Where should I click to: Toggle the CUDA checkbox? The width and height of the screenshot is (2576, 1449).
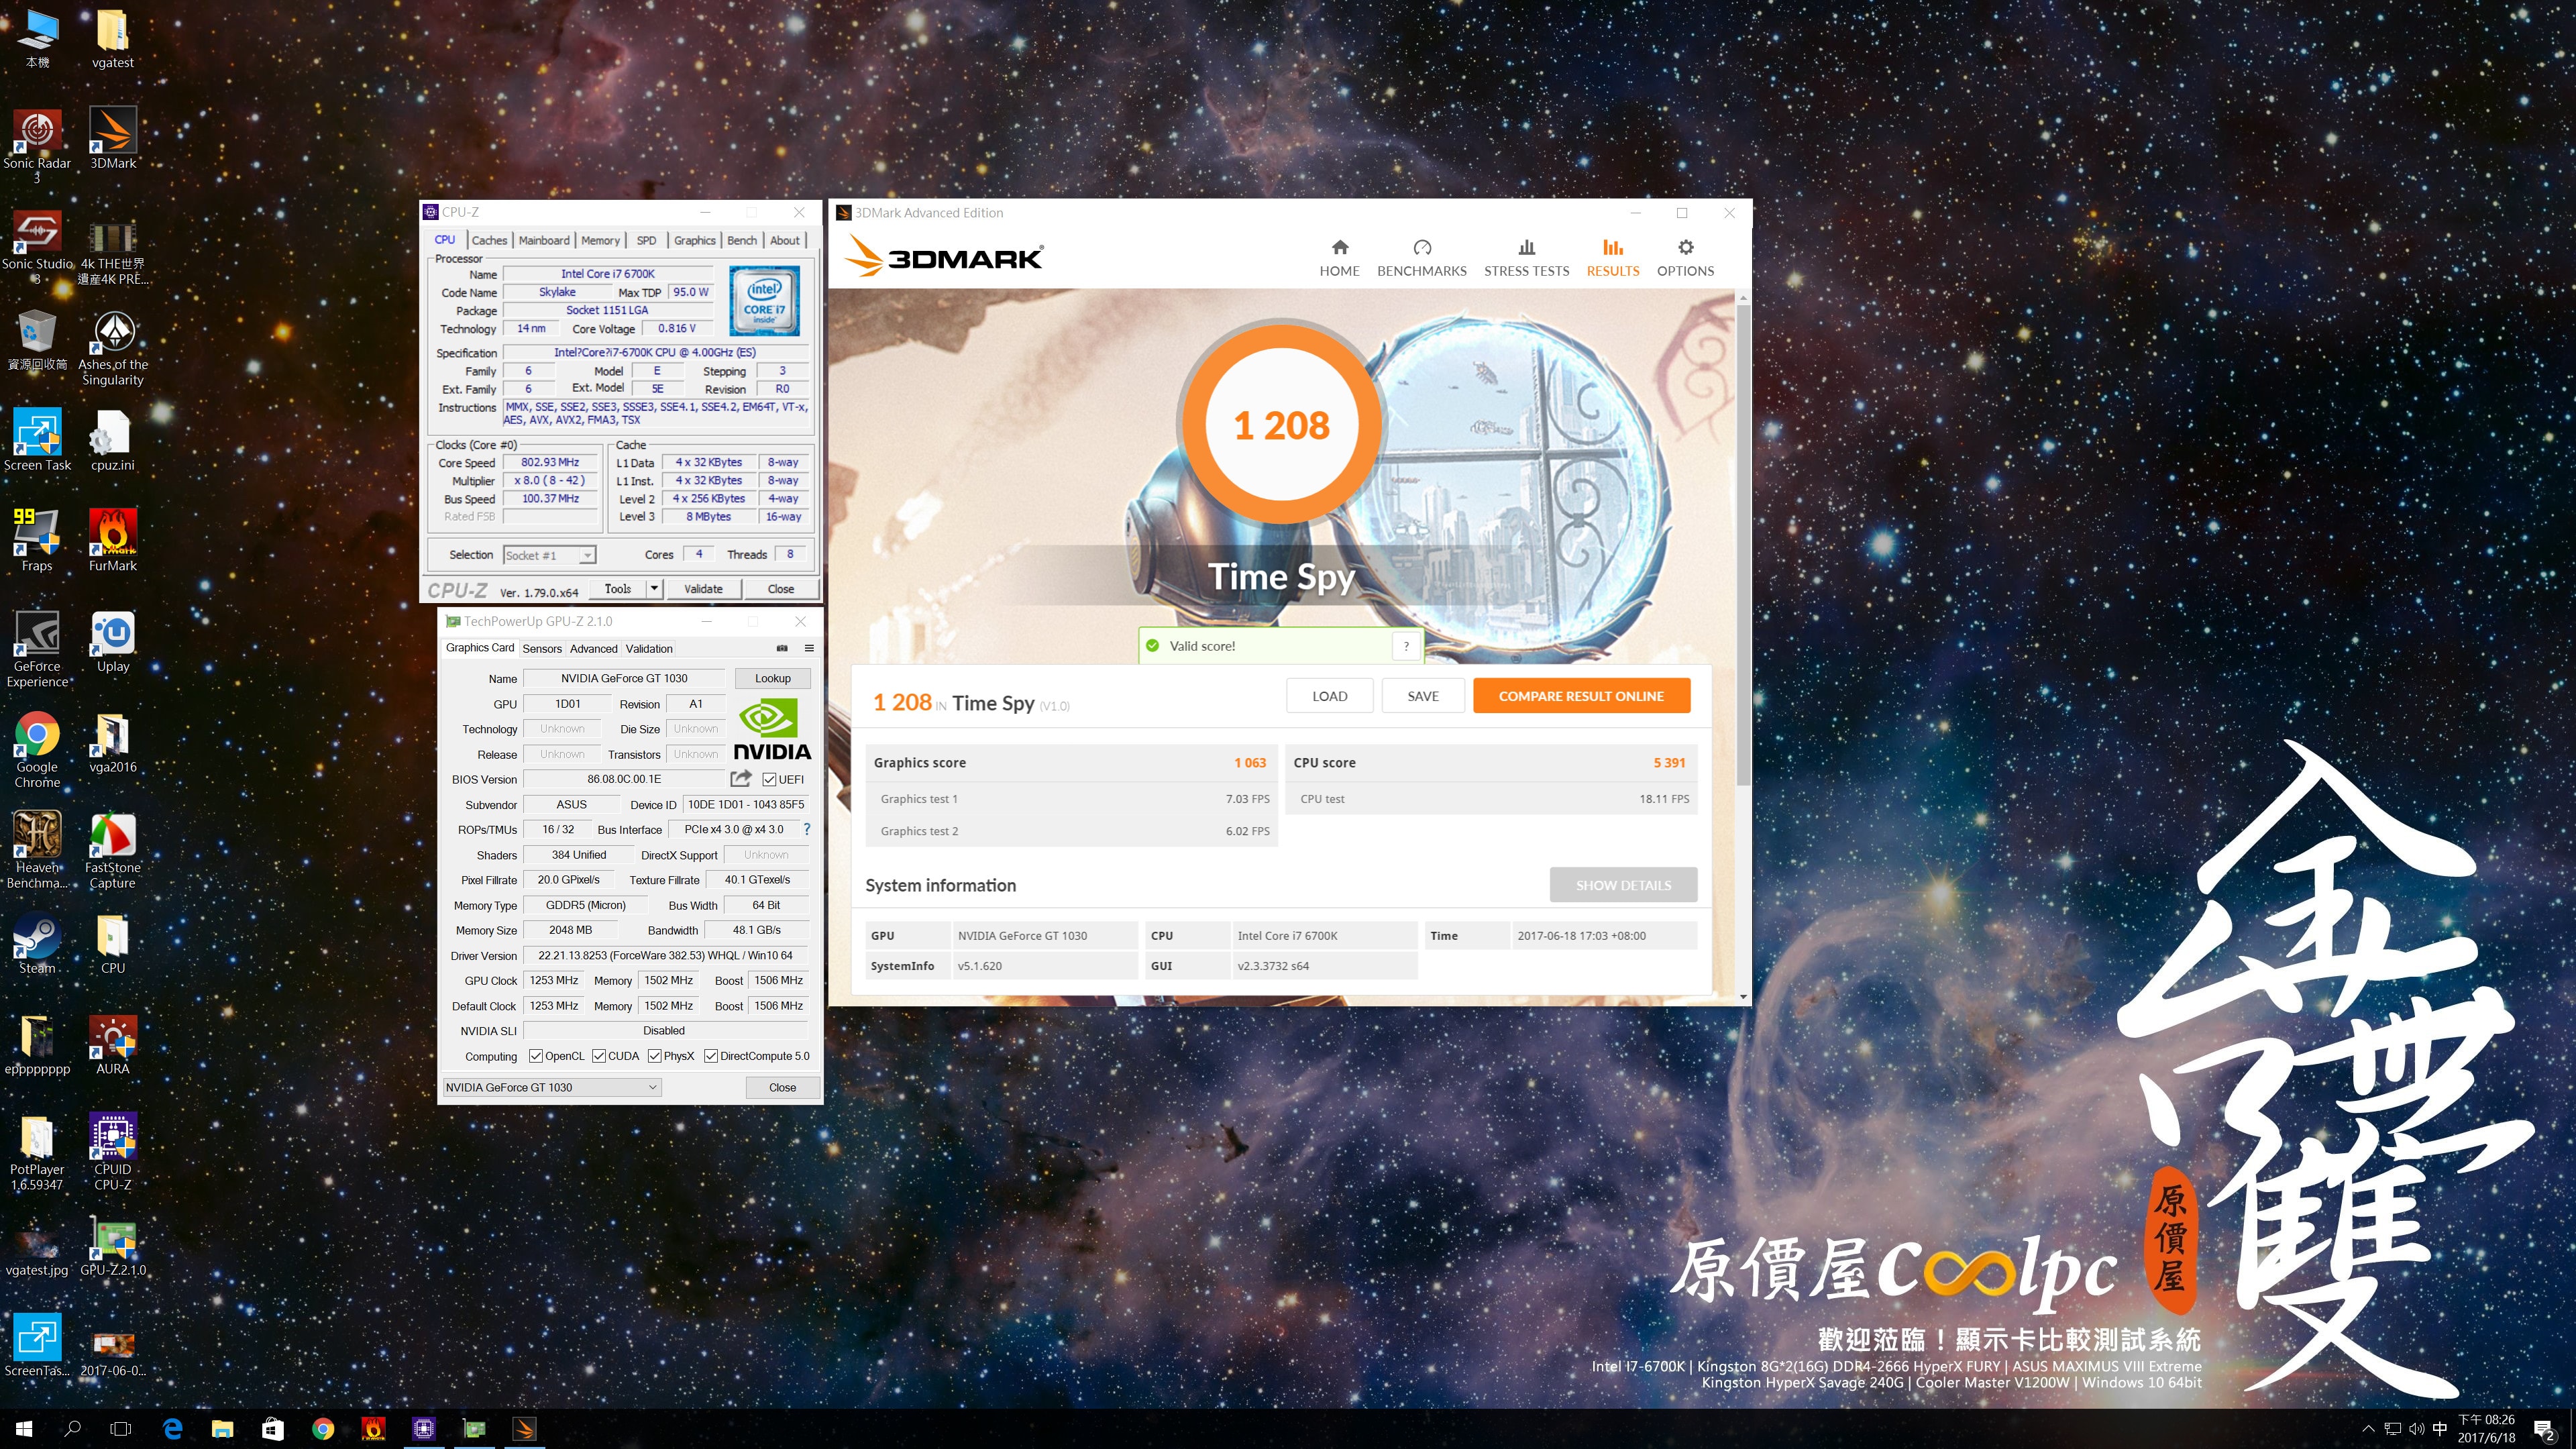[x=599, y=1056]
